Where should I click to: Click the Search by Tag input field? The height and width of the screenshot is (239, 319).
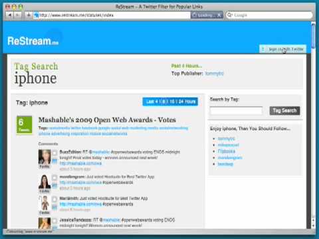click(236, 110)
